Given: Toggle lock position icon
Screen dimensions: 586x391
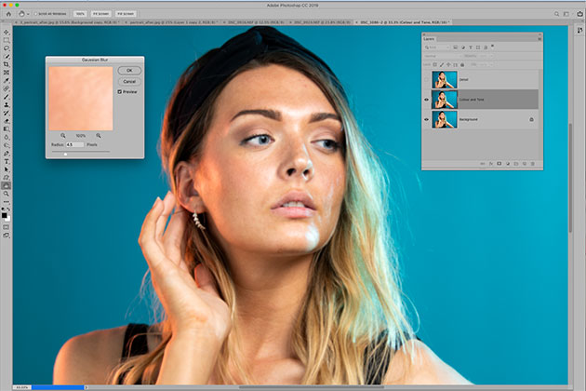Looking at the screenshot, I should pos(448,64).
